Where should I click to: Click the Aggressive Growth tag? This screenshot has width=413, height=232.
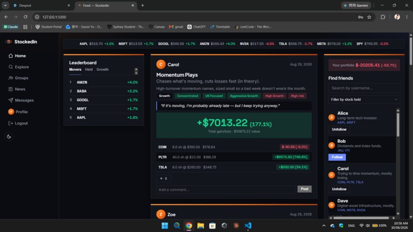pyautogui.click(x=244, y=96)
